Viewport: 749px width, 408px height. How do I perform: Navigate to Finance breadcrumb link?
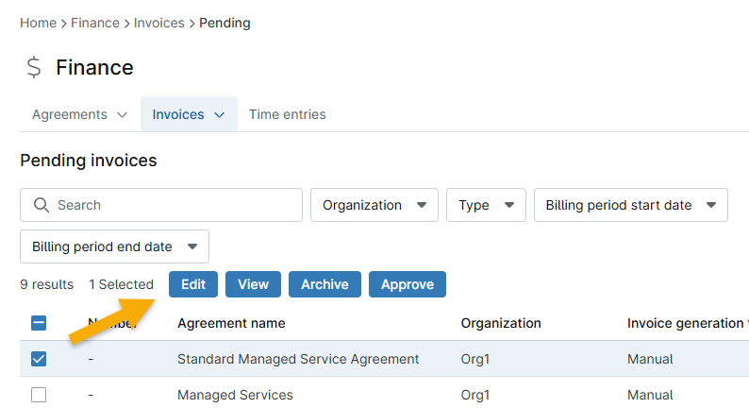[x=95, y=23]
